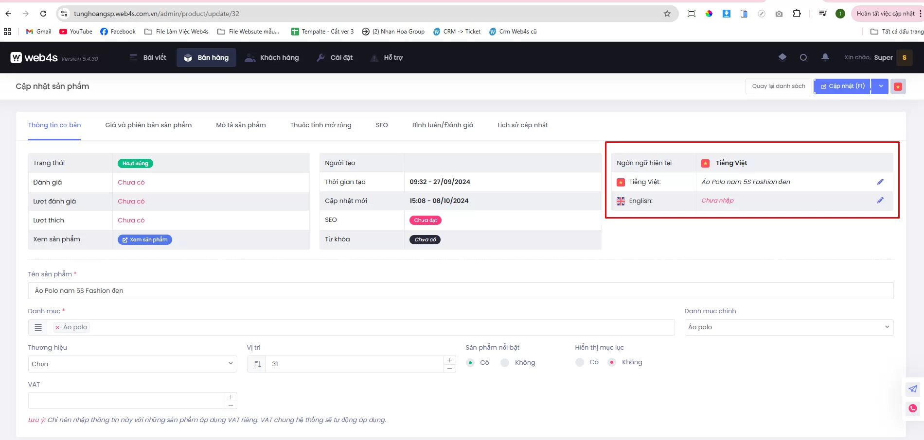
Task: Select Có for Sản phẩm nổi bật
Action: (470, 363)
